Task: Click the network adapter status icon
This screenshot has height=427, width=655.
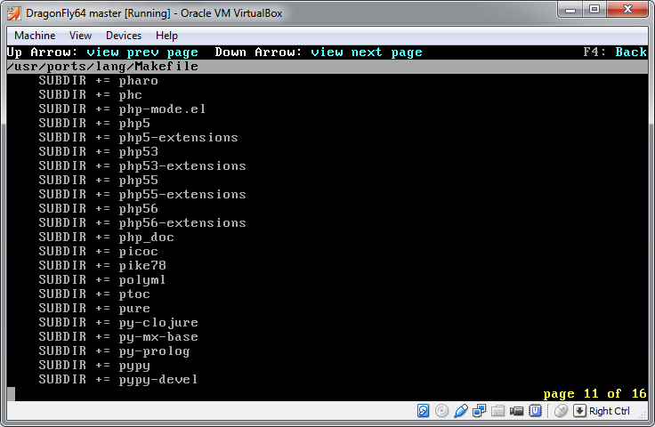Action: 480,411
